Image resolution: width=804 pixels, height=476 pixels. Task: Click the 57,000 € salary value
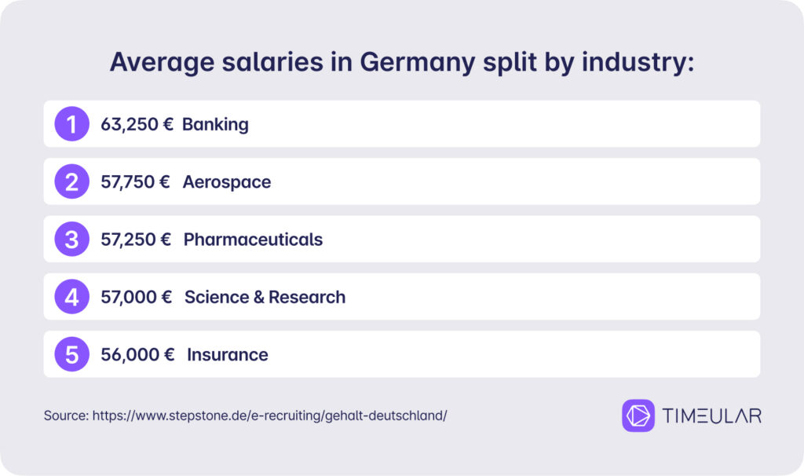coord(137,297)
